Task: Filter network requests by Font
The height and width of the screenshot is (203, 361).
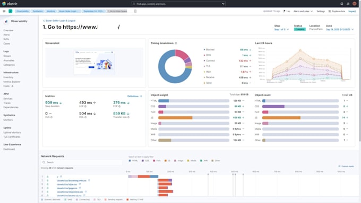Action: (x=157, y=161)
